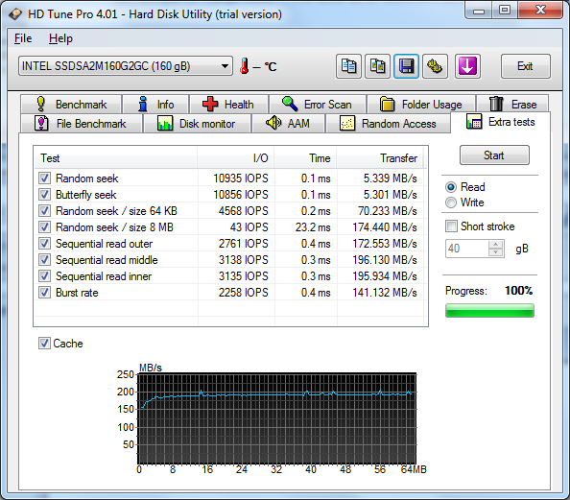Click the Exit button
Viewport: 570px width, 500px height.
pos(525,66)
